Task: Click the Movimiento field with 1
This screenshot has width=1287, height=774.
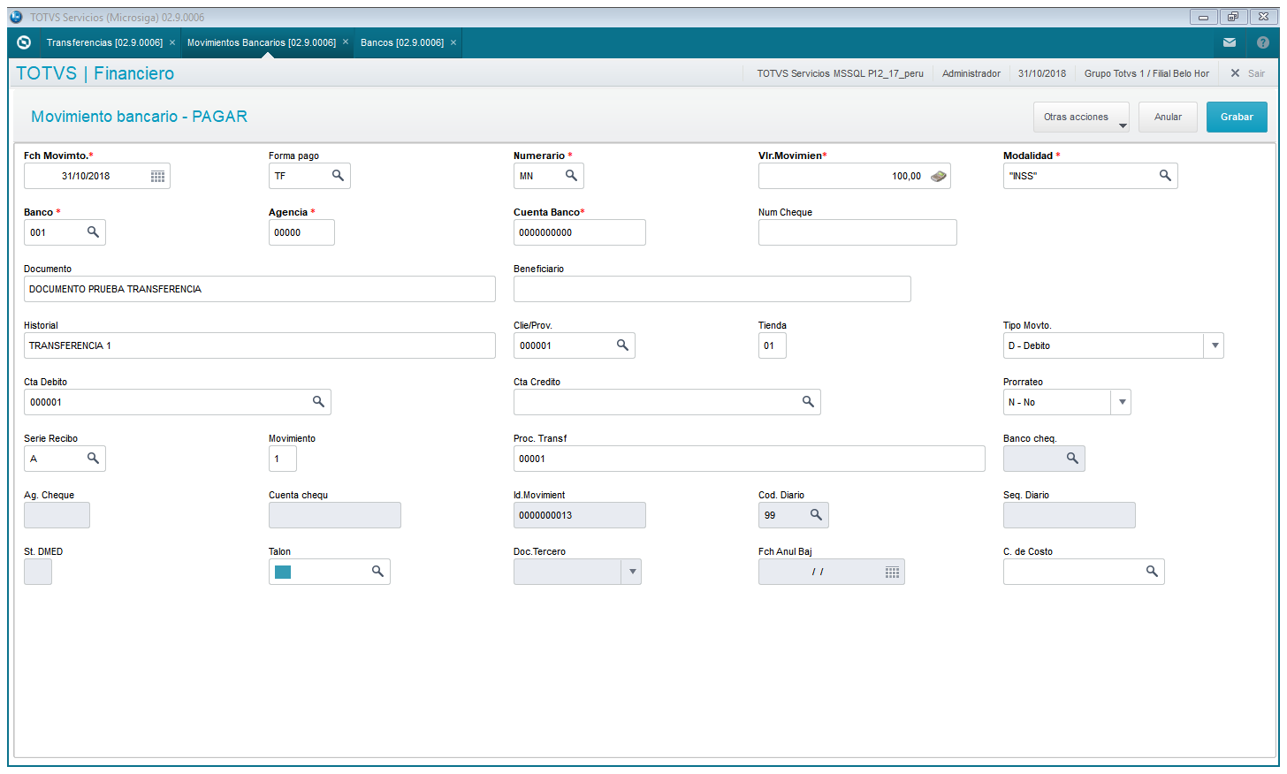Action: pos(283,459)
